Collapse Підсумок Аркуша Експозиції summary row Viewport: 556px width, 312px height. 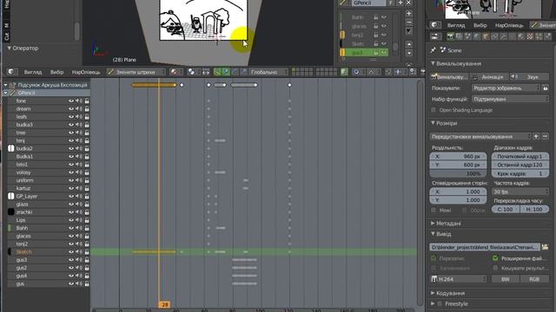click(x=5, y=85)
